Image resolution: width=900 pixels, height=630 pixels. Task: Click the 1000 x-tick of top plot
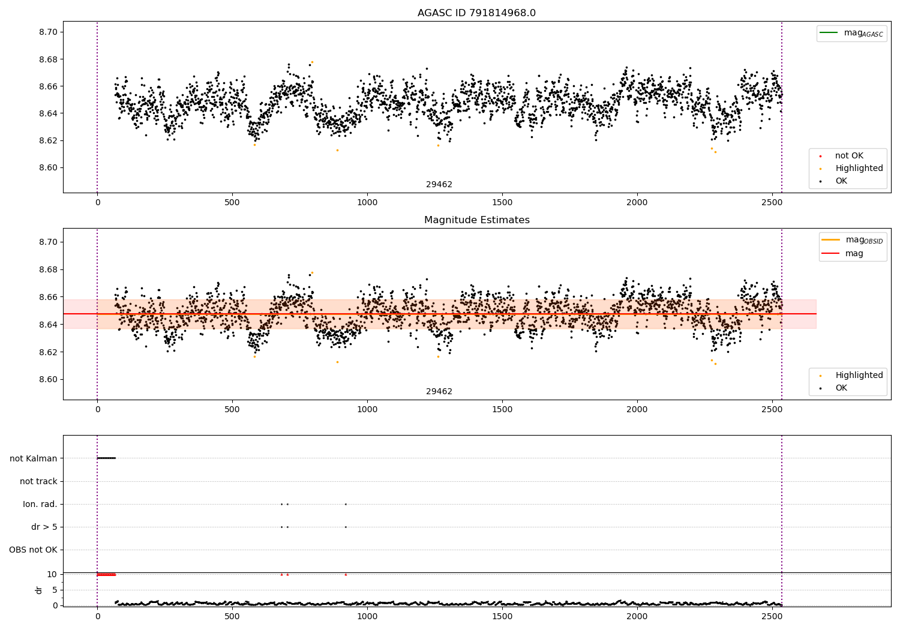coord(367,203)
